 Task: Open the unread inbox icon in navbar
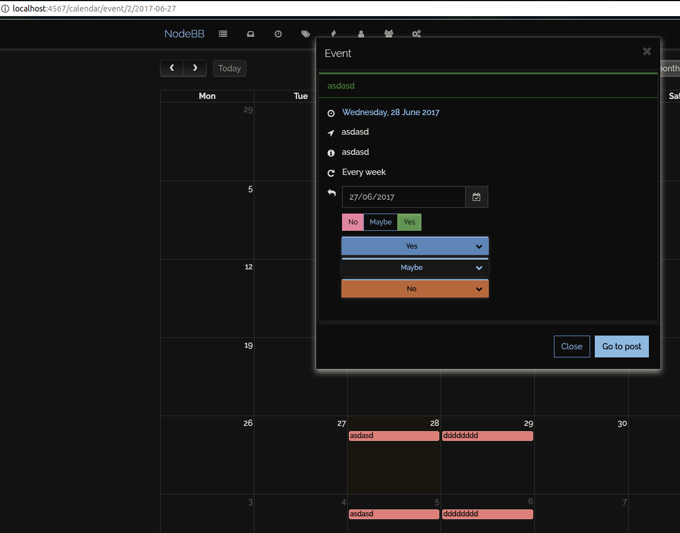click(x=250, y=34)
